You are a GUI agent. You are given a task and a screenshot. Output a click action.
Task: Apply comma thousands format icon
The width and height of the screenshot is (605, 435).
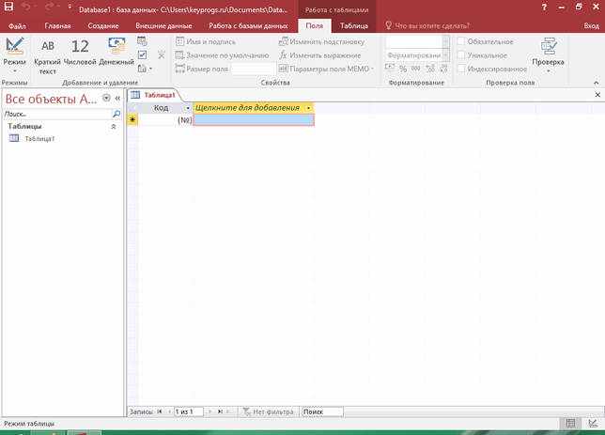(416, 69)
